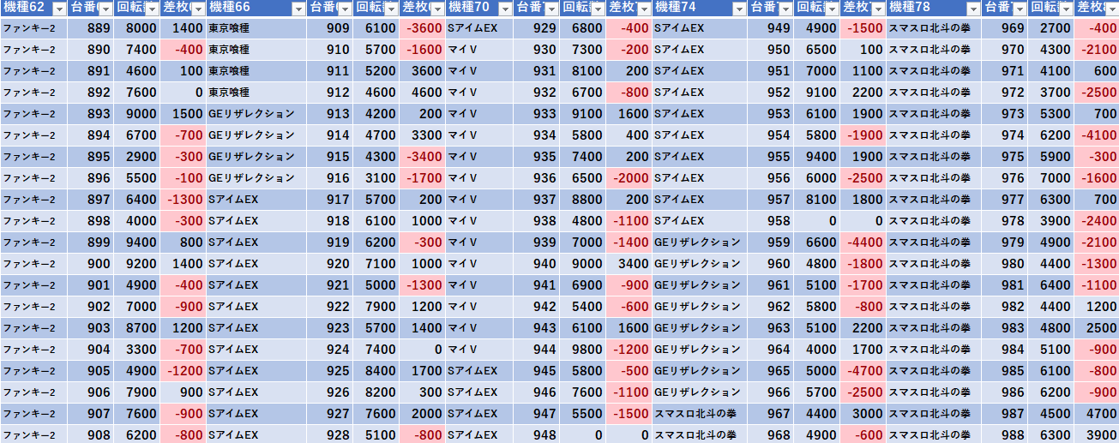
Task: Select 差枚 value 2200 for machine 952
Action: pyautogui.click(x=863, y=93)
